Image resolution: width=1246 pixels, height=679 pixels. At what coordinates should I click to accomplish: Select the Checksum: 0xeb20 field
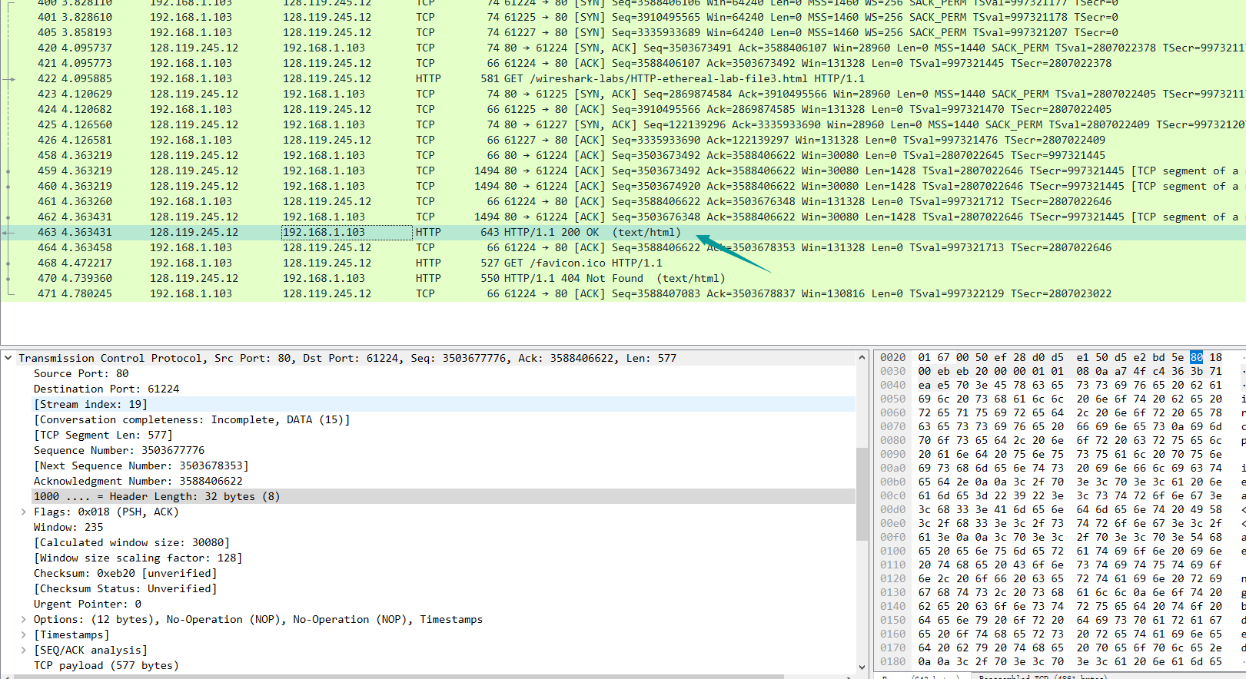click(x=125, y=573)
